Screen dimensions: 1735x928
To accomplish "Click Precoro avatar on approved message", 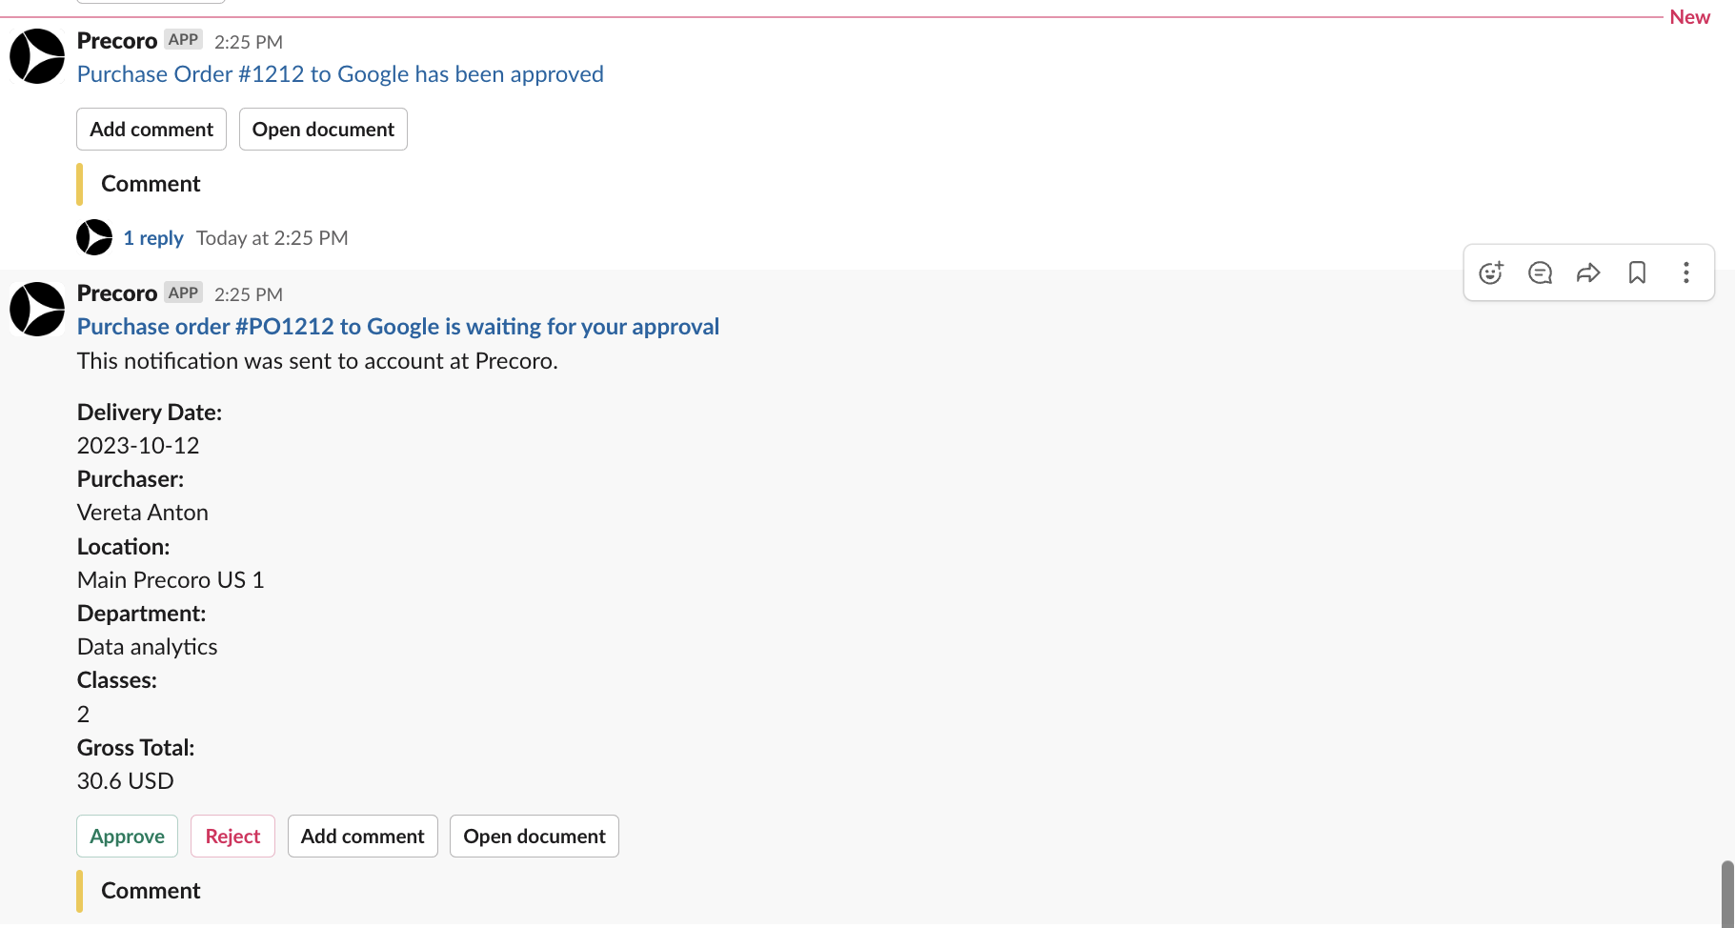I will pyautogui.click(x=37, y=56).
